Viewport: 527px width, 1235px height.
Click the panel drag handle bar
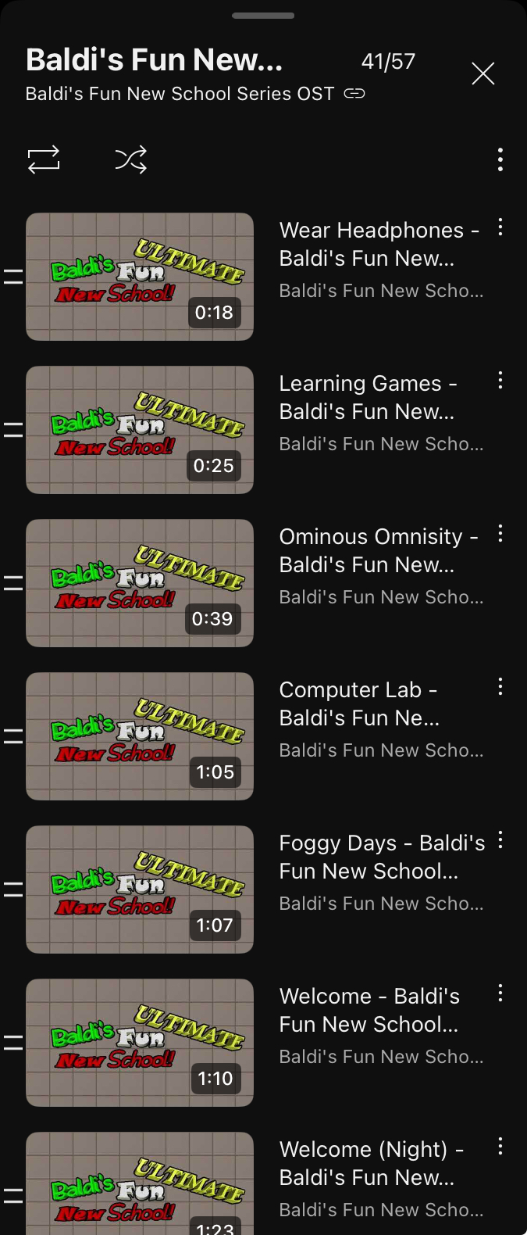coord(263,16)
